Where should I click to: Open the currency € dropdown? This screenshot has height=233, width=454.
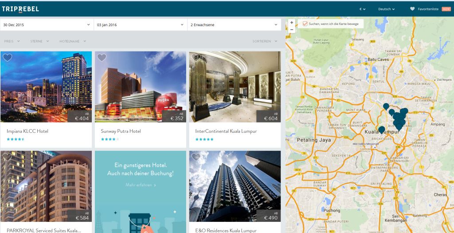[x=362, y=9]
